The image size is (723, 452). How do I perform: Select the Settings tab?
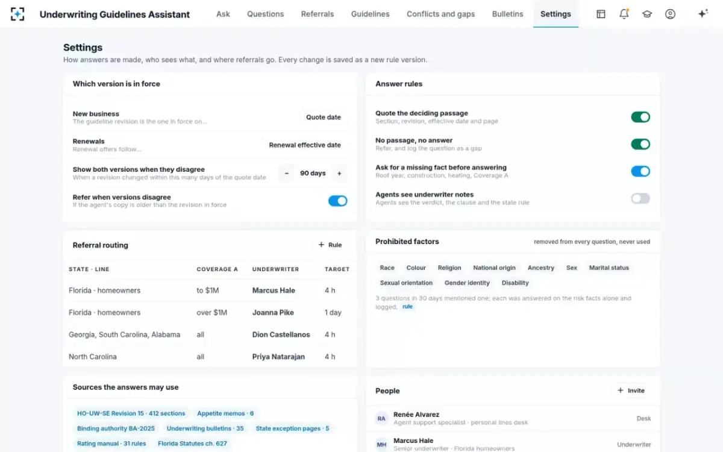(556, 14)
